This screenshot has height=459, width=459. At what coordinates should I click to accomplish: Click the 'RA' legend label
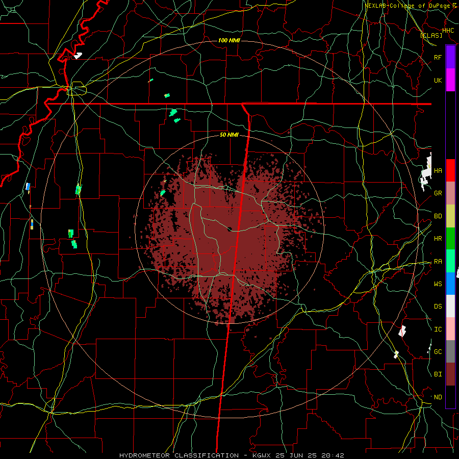click(x=438, y=262)
